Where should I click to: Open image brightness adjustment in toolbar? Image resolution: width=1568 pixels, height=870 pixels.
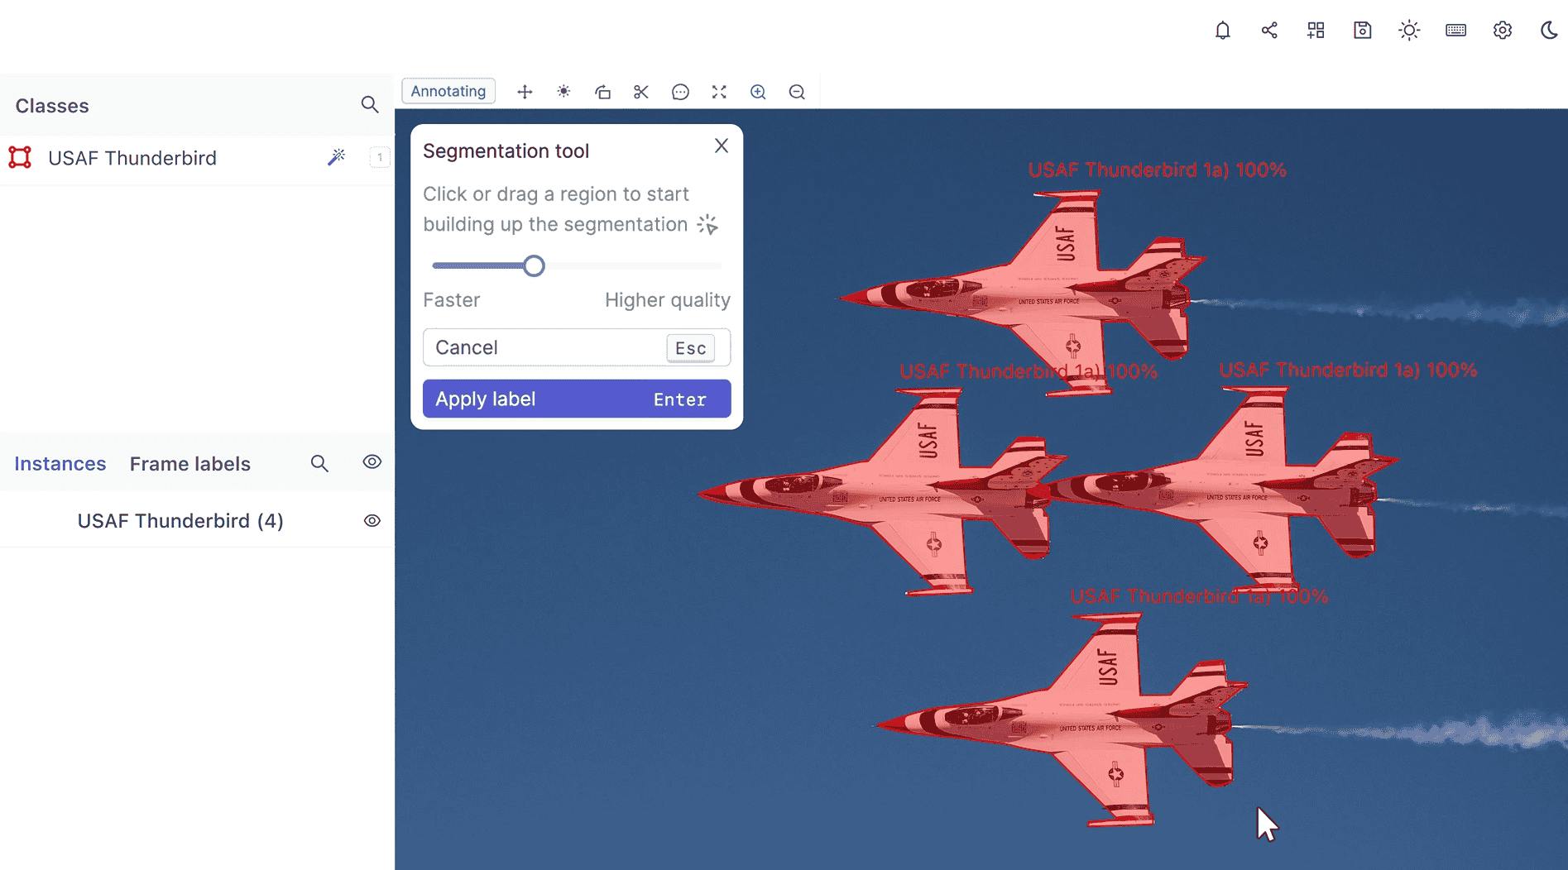click(x=563, y=92)
